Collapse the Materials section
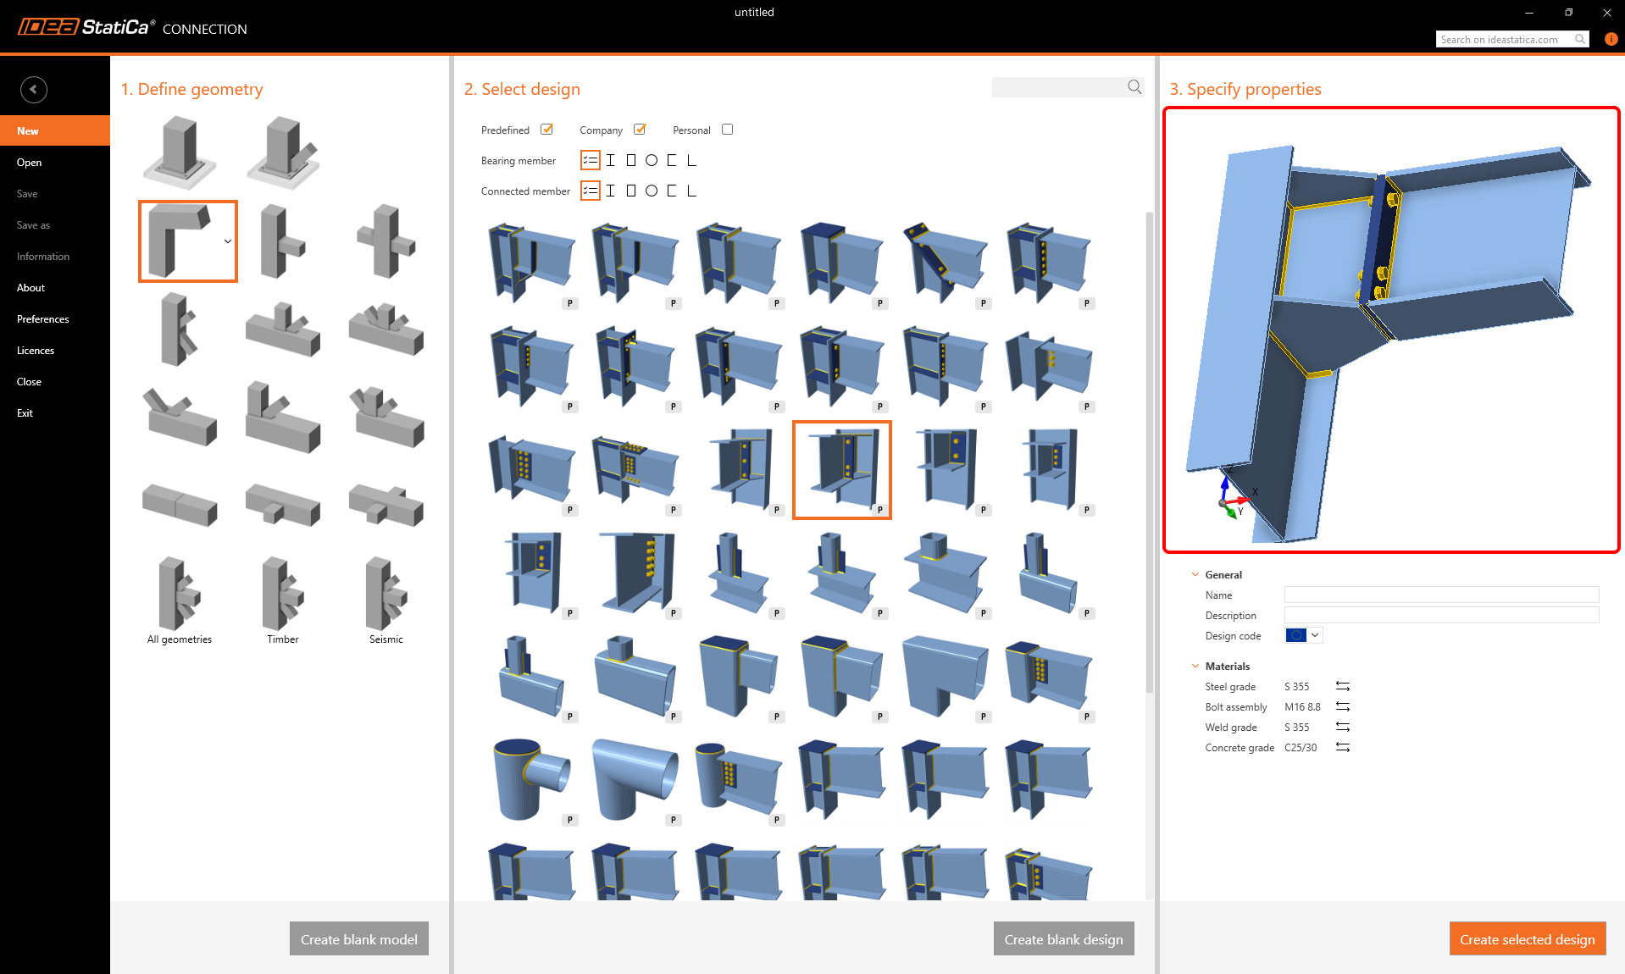Viewport: 1625px width, 974px height. [1195, 666]
